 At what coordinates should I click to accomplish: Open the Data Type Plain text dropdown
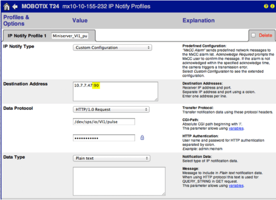[111, 158]
